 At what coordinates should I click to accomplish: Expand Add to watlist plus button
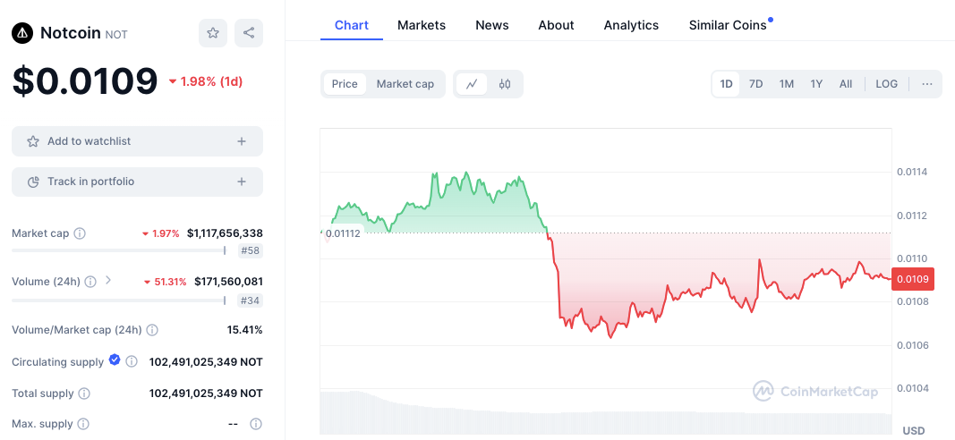pyautogui.click(x=242, y=141)
